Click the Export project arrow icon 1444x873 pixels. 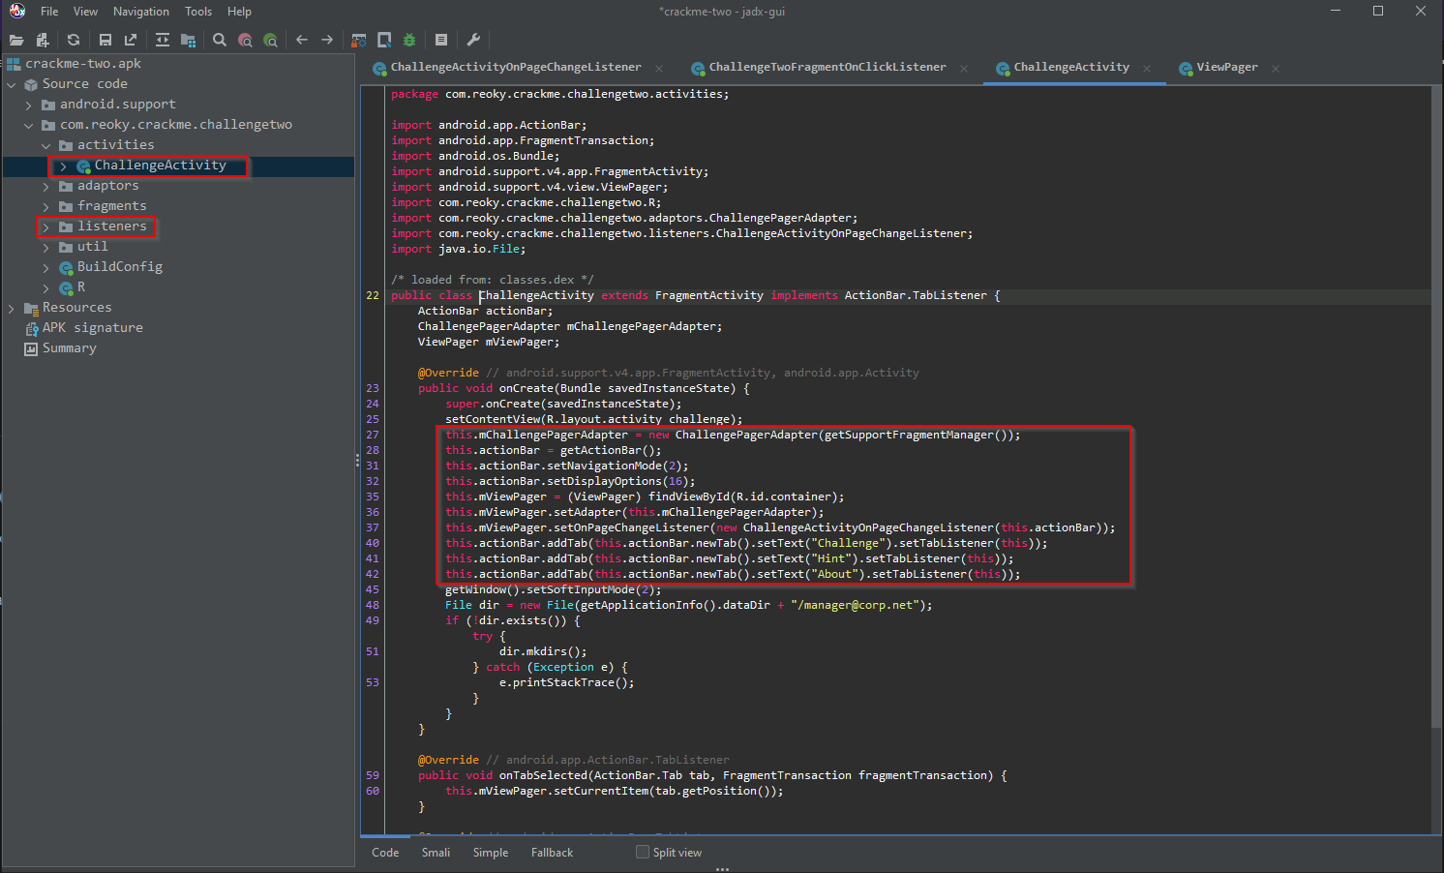[x=131, y=40]
